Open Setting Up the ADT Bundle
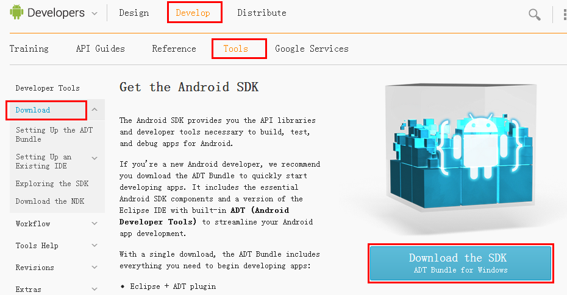The width and height of the screenshot is (567, 295). click(54, 134)
